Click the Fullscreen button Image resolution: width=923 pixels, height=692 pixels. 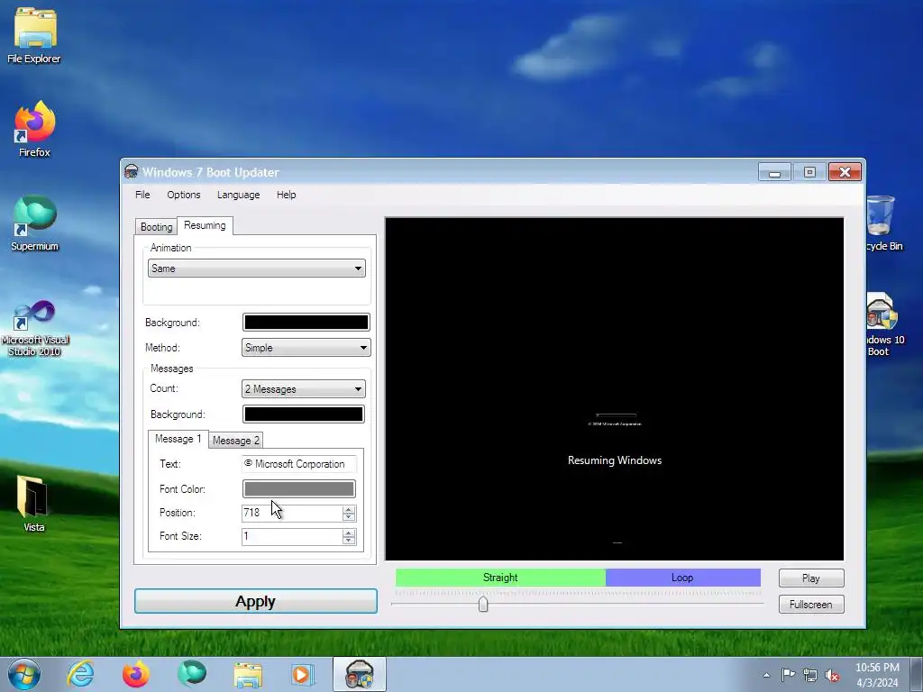point(811,605)
